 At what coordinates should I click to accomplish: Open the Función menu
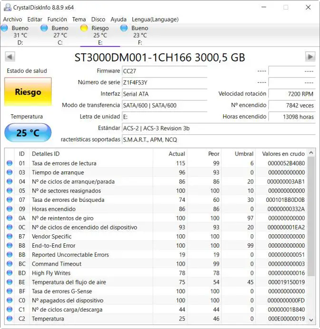click(x=57, y=20)
